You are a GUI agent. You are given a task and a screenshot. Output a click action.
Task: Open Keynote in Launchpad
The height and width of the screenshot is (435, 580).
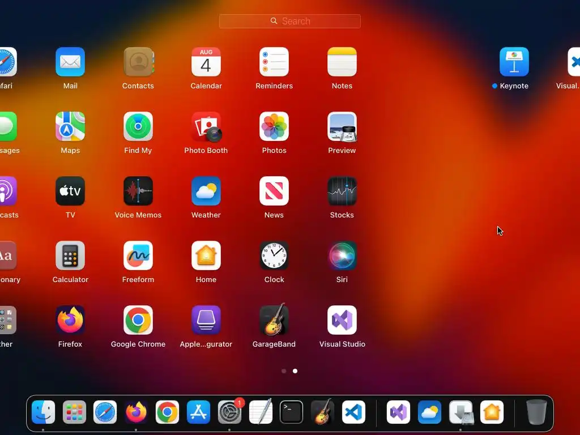pyautogui.click(x=514, y=62)
